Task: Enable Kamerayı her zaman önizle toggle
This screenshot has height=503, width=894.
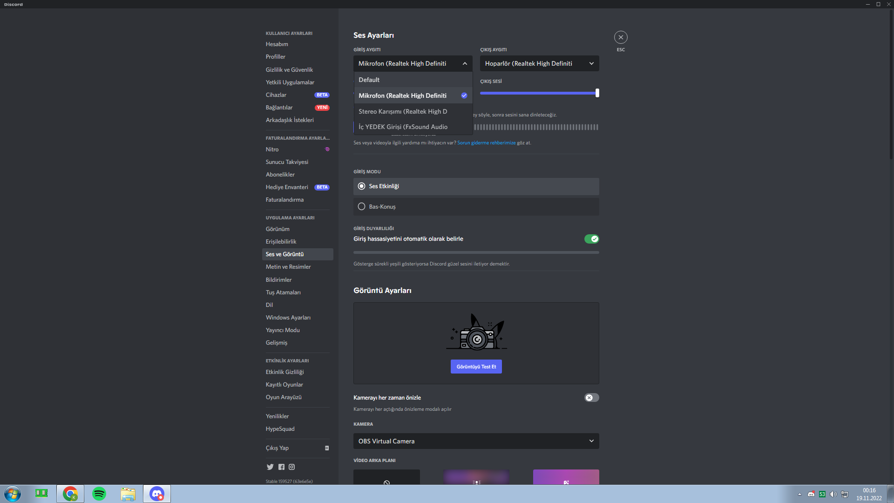Action: click(x=591, y=398)
